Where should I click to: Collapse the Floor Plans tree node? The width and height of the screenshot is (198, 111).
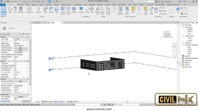pos(183,27)
